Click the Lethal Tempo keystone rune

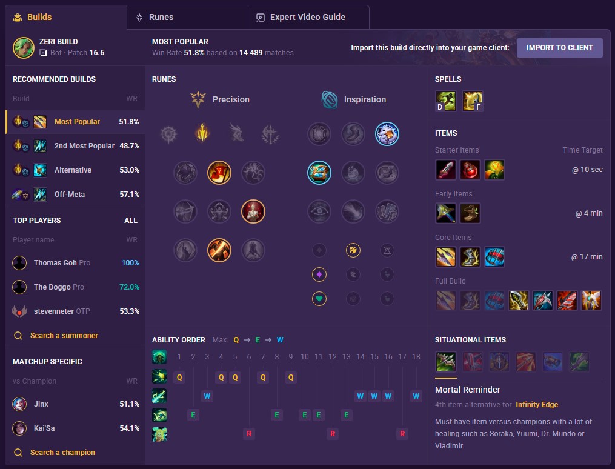202,133
